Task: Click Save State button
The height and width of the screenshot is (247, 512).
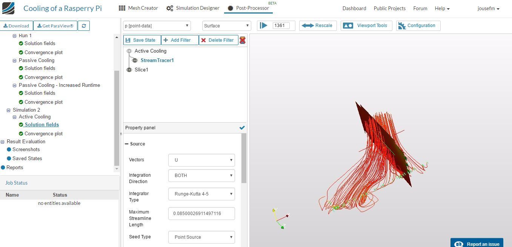Action: point(142,40)
